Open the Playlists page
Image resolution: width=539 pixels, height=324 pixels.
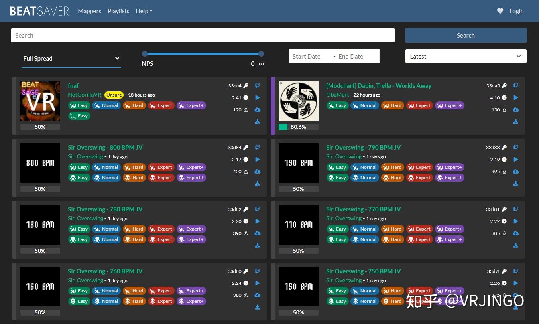tap(118, 11)
